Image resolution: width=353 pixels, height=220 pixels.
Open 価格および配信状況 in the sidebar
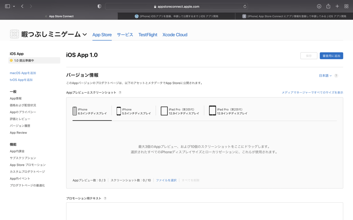[x=23, y=105]
